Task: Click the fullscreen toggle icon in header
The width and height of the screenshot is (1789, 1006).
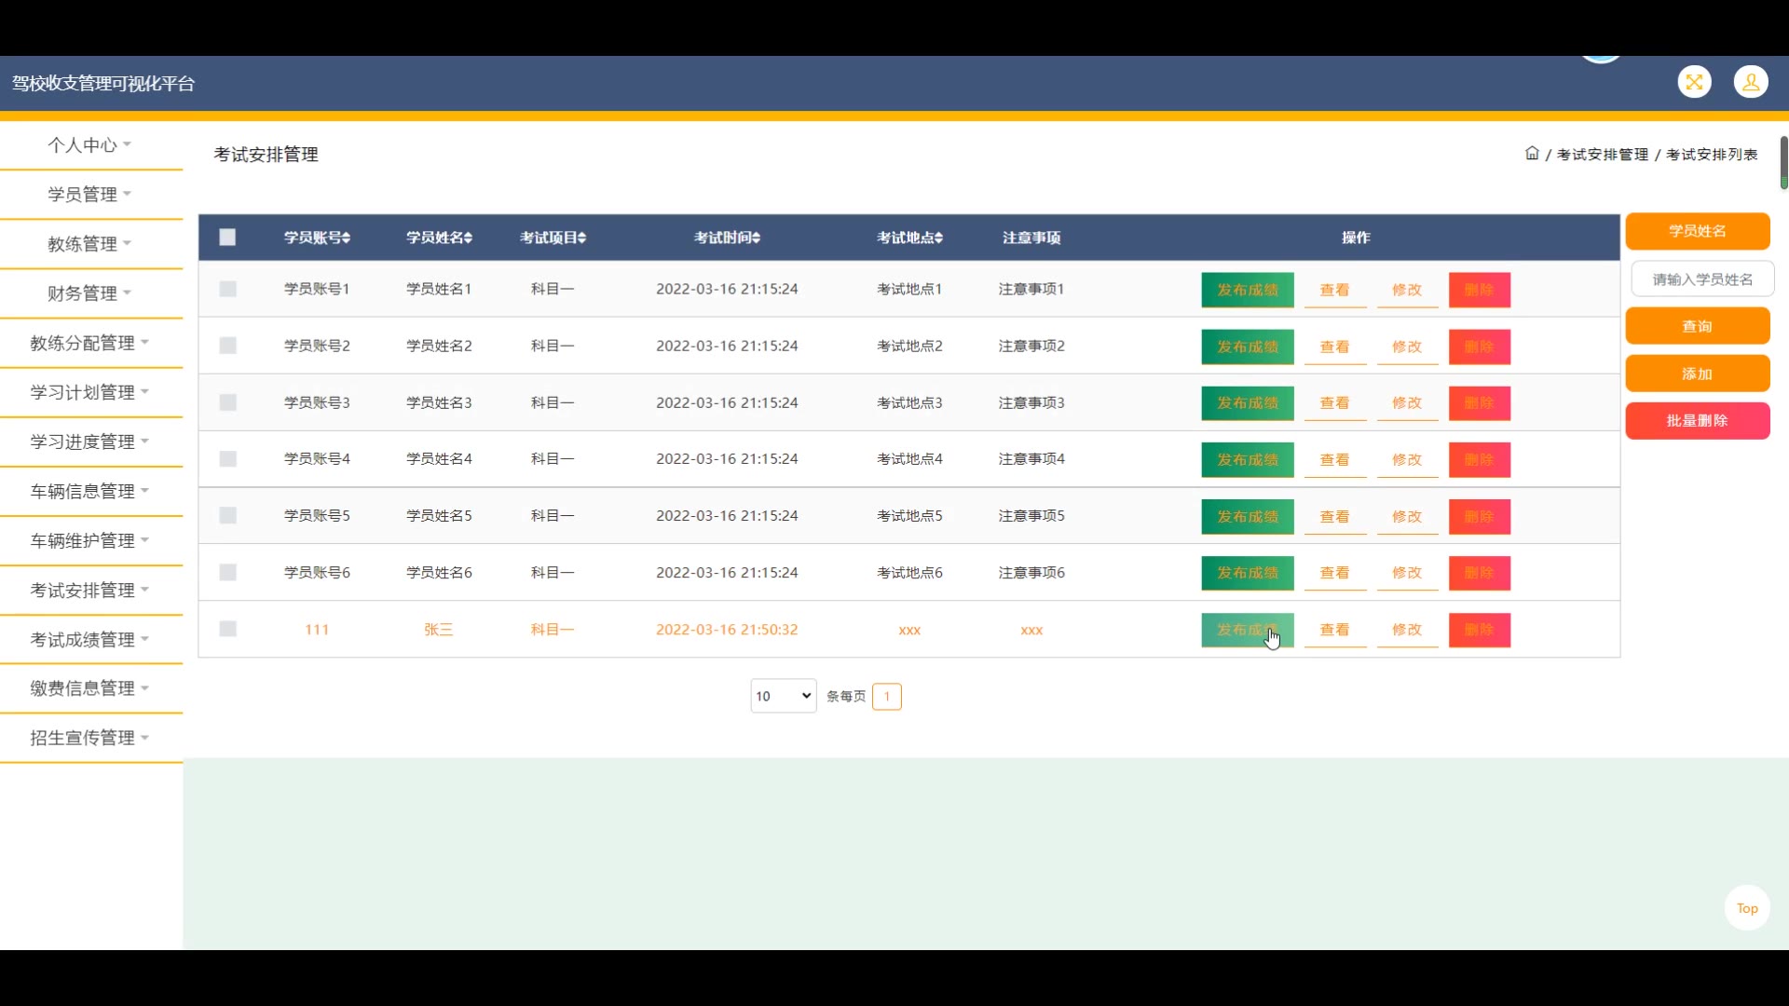Action: (x=1694, y=83)
